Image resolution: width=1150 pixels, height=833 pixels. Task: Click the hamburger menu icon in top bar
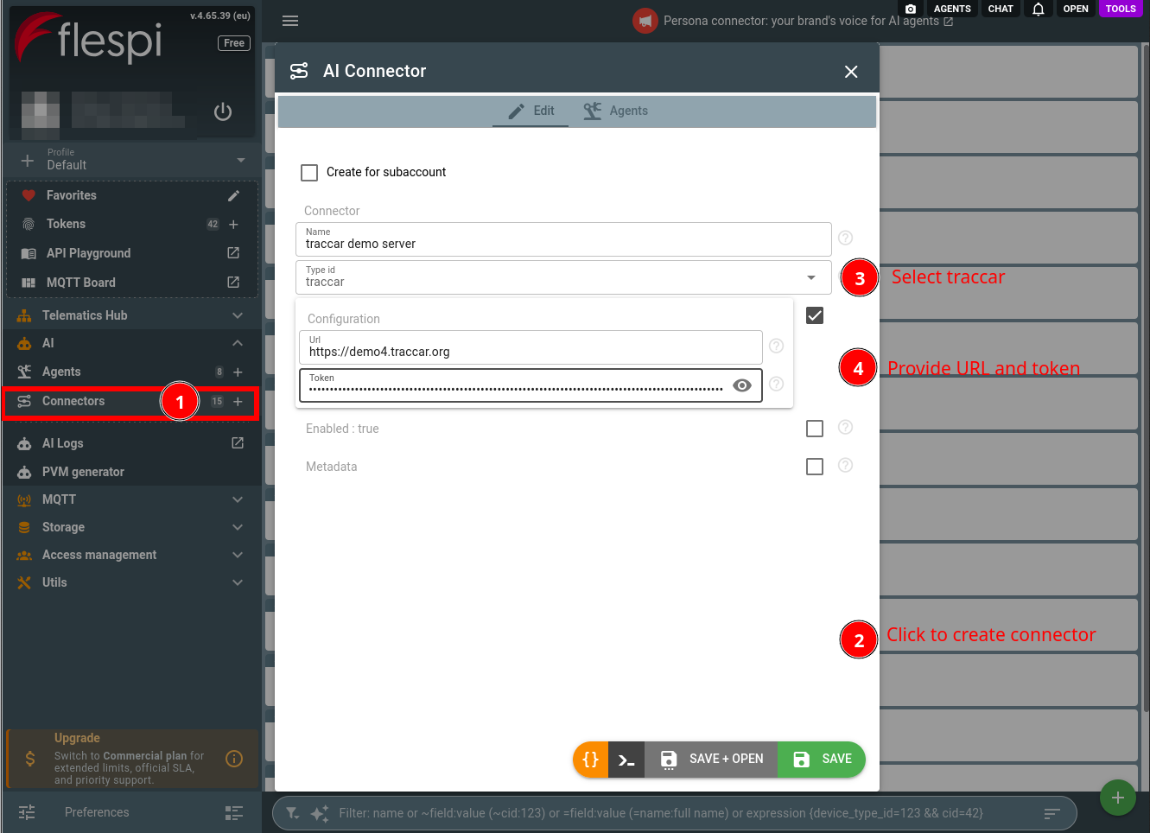coord(290,21)
